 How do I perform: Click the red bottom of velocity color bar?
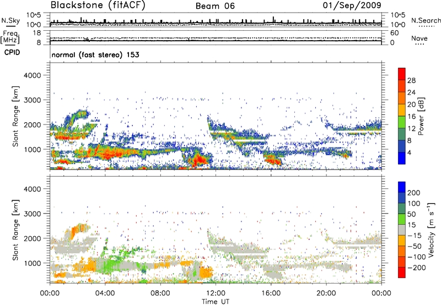coord(402,273)
